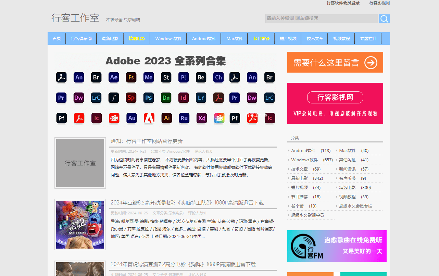
Task: Click the Photoshop (Ps) icon
Action: 149,98
